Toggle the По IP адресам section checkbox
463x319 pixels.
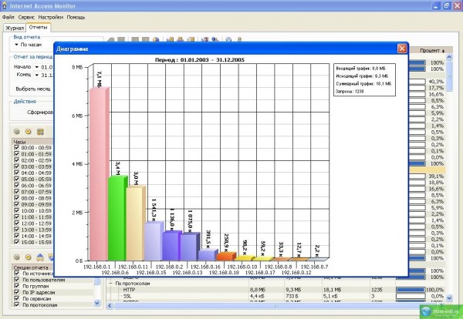[x=16, y=292]
